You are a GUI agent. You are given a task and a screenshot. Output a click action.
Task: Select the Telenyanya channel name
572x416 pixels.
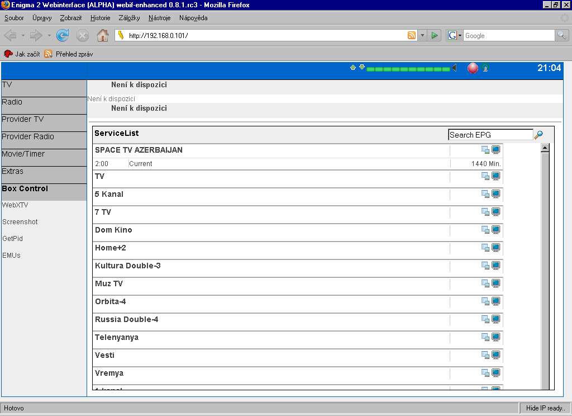pos(117,337)
